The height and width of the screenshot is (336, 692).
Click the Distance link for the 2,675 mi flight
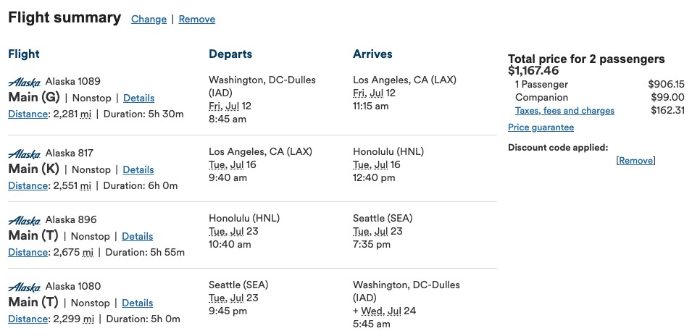pyautogui.click(x=28, y=252)
